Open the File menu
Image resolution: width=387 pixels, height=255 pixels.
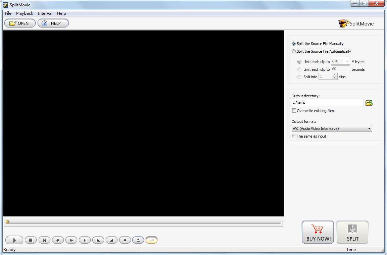click(x=8, y=13)
